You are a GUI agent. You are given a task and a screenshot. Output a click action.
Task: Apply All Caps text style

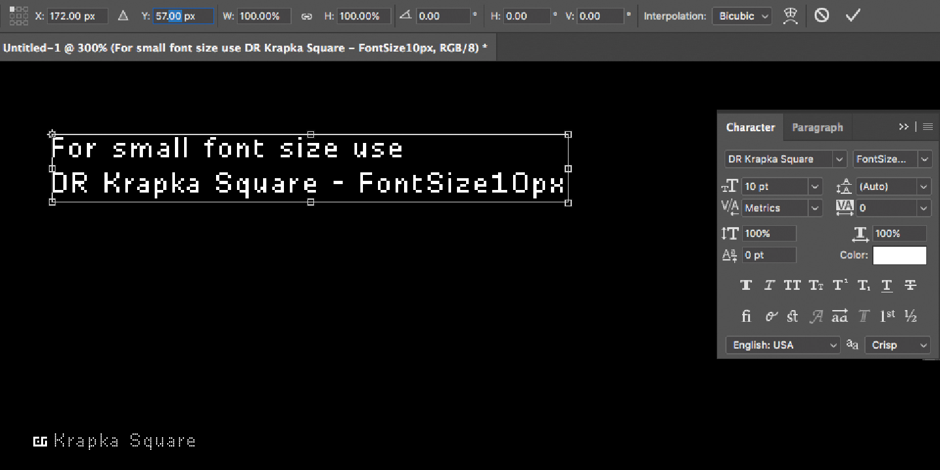[792, 285]
